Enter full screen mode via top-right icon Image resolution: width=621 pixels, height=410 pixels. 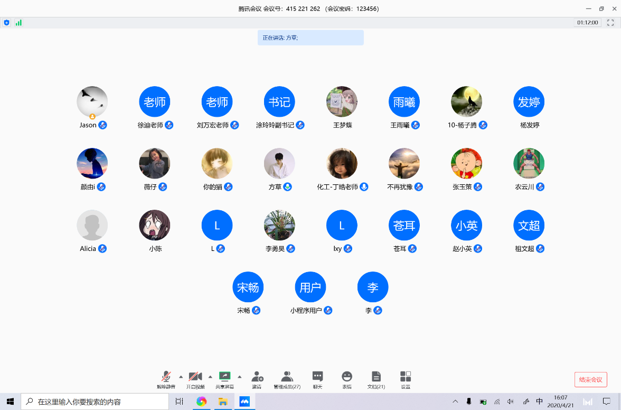pos(610,23)
